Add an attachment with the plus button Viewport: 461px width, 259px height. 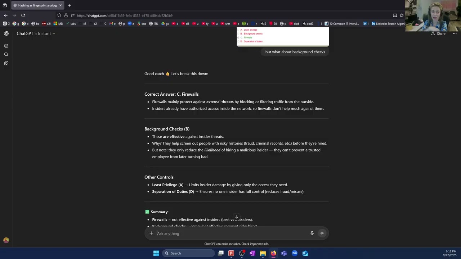pos(151,233)
